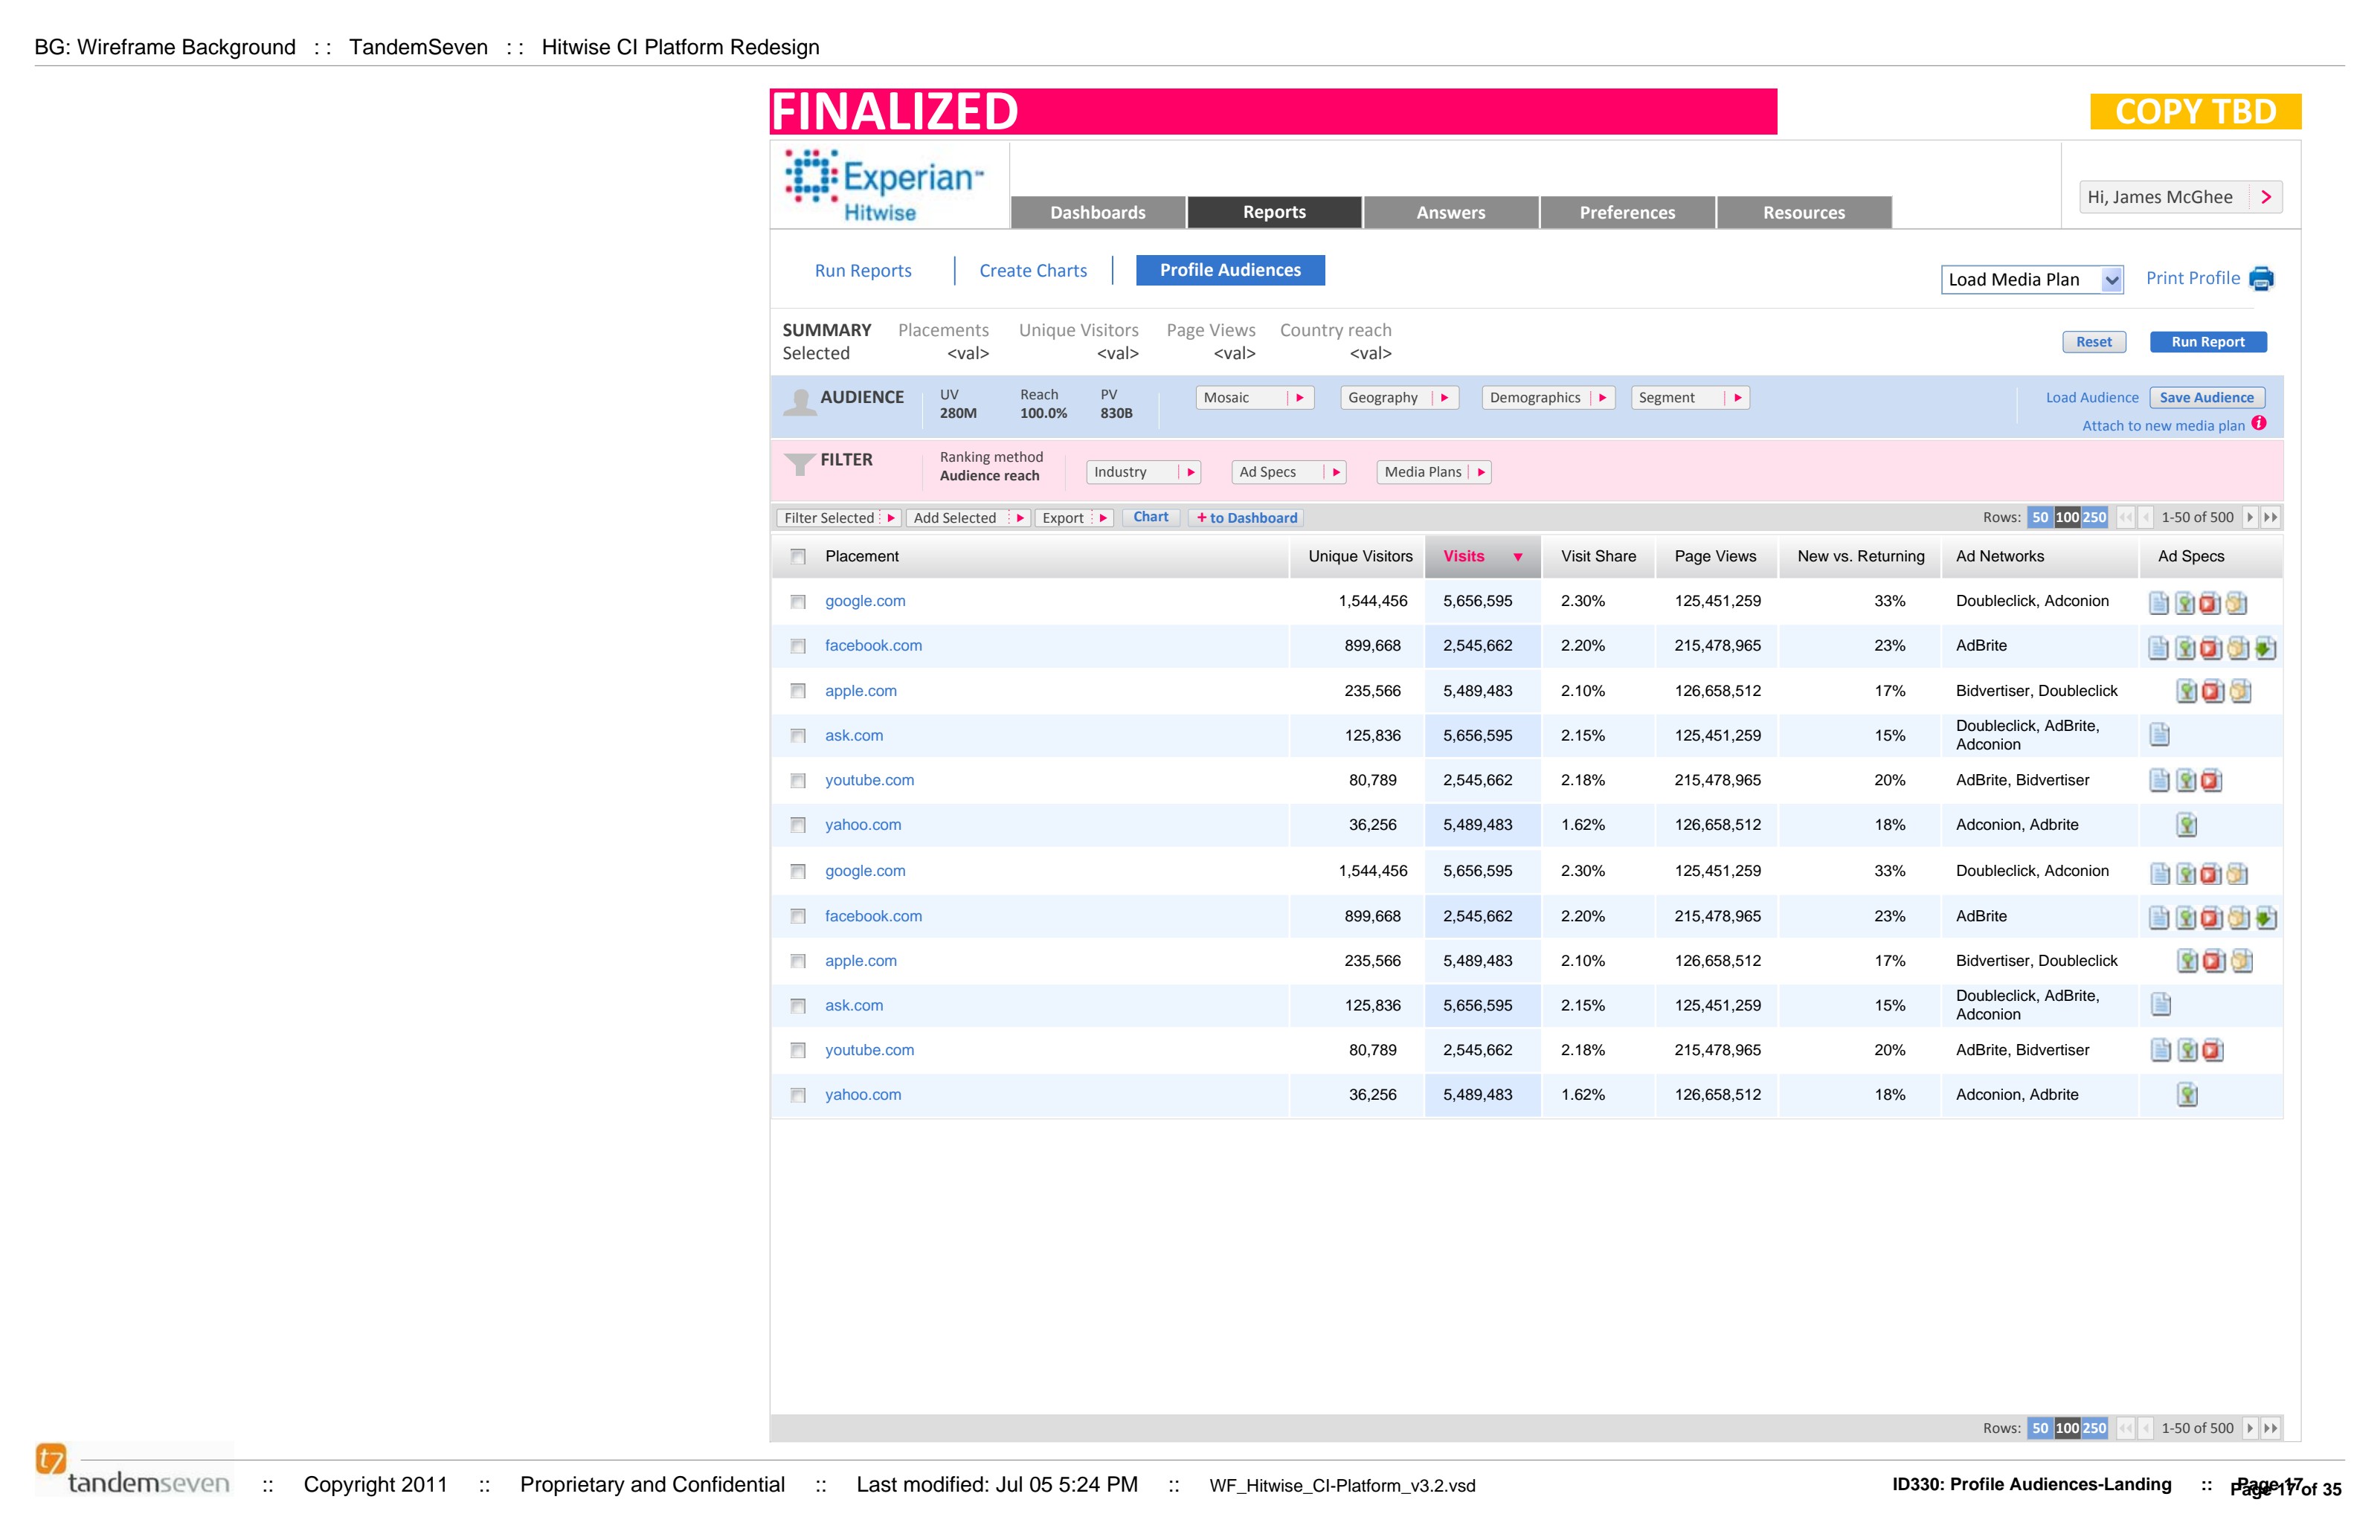Click the rich media ad spec icon in the first apple.com row

click(2241, 691)
